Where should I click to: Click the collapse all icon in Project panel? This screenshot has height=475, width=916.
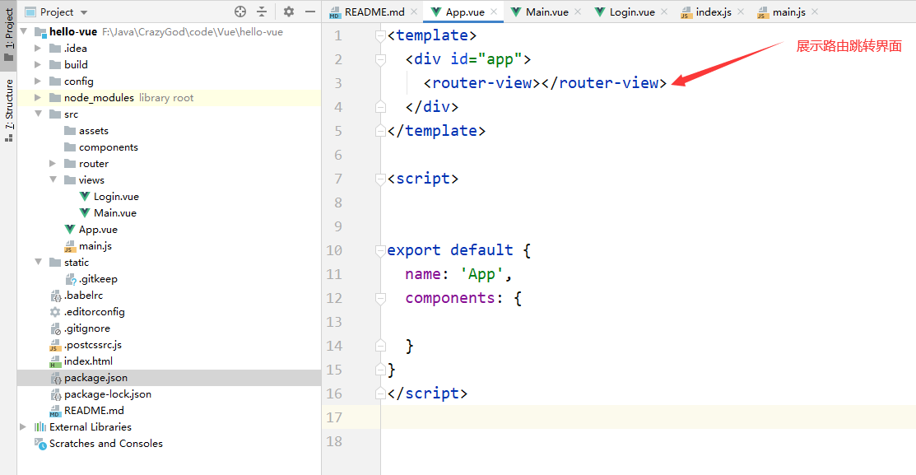point(262,12)
